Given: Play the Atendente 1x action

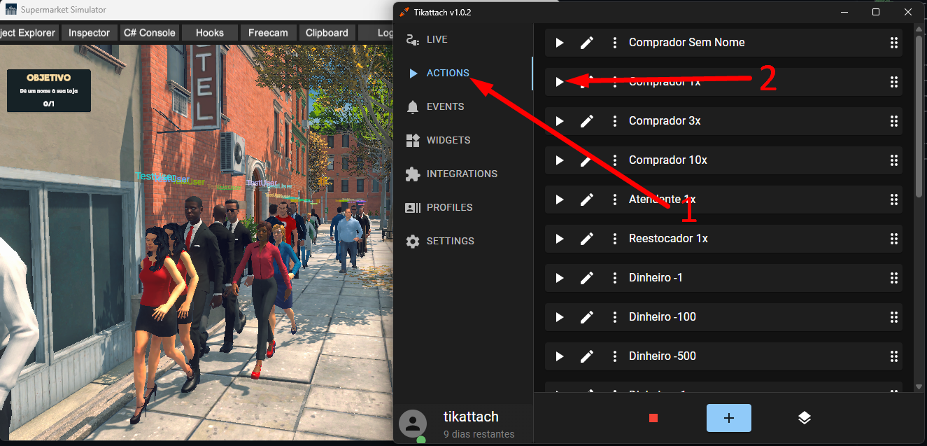Looking at the screenshot, I should point(560,200).
